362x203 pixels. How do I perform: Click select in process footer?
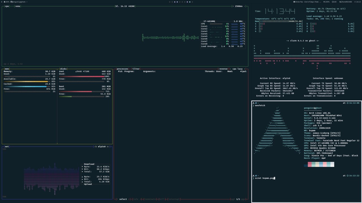pos(123,199)
